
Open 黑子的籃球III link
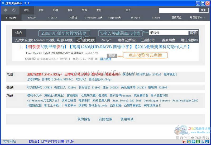click(x=160, y=95)
